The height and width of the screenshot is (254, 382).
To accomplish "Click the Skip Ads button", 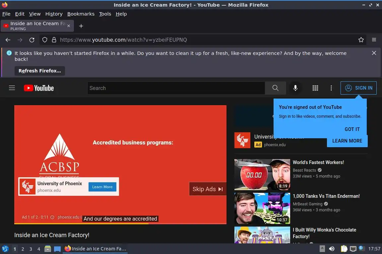I will tap(208, 189).
